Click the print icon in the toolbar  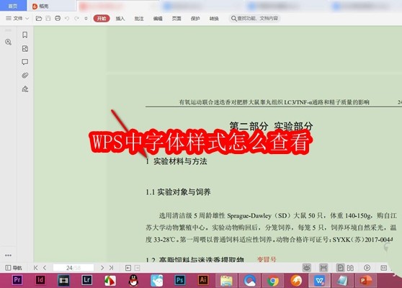coord(58,18)
